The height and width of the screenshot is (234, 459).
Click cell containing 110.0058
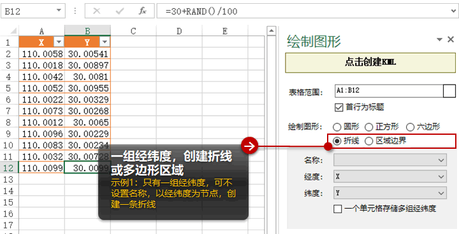coord(41,54)
